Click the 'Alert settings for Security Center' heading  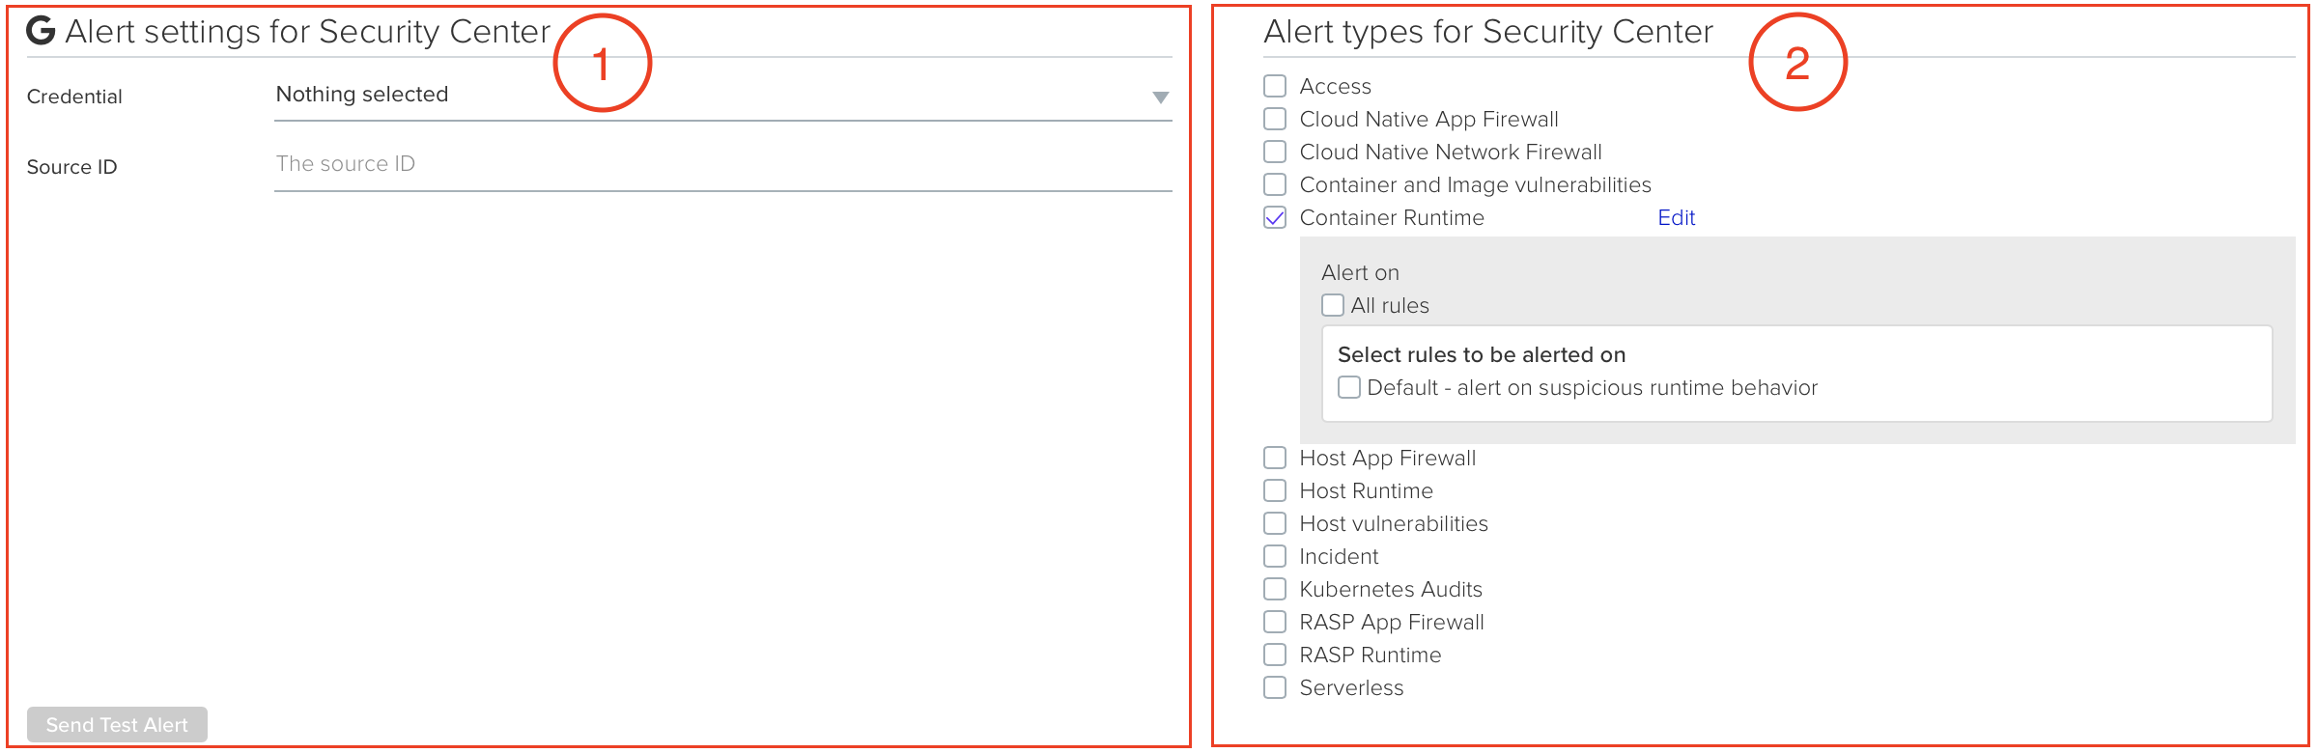[307, 32]
